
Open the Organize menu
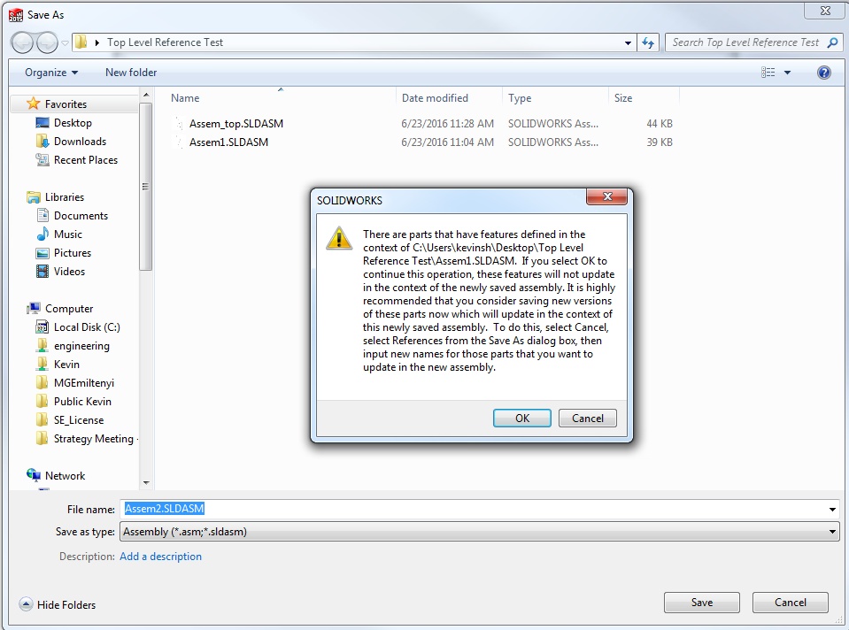tap(51, 73)
